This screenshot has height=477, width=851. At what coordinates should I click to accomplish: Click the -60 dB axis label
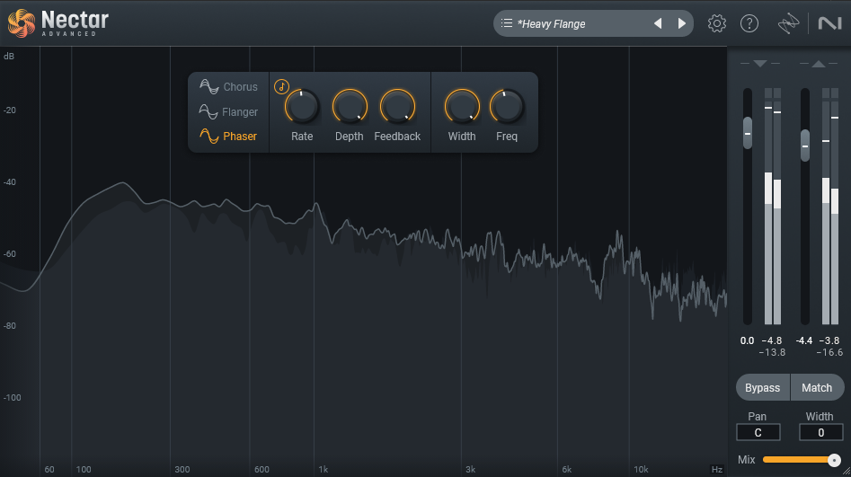10,254
